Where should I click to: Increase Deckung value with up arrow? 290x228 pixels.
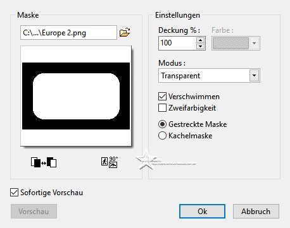200,40
